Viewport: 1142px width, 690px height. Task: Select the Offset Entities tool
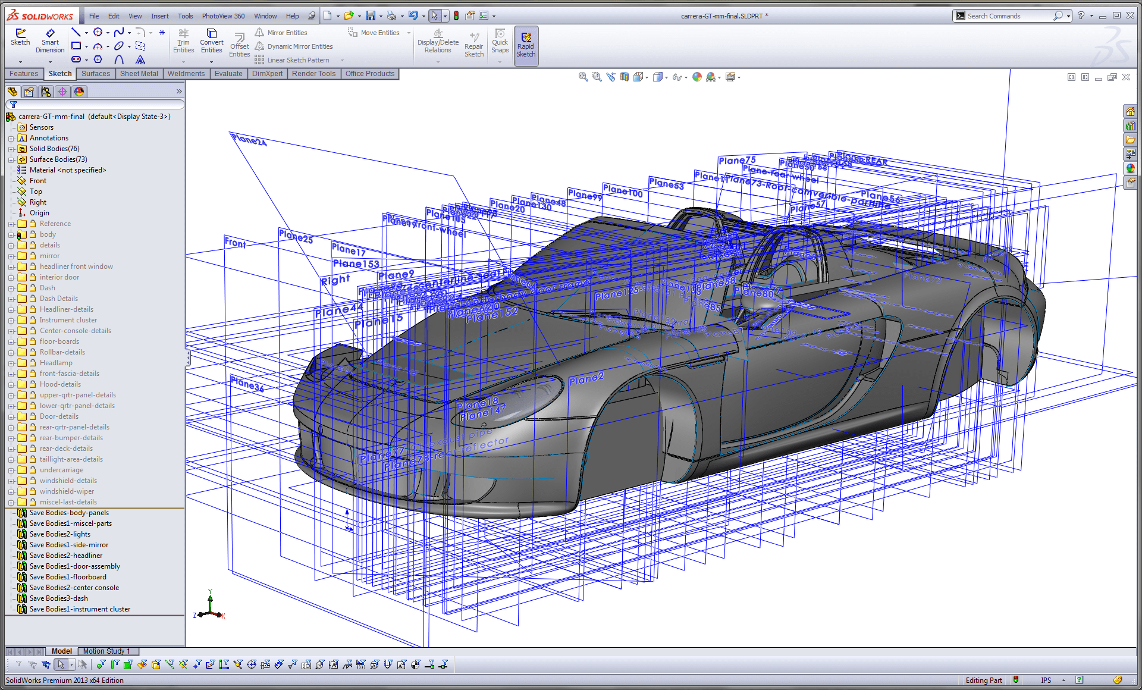[241, 43]
